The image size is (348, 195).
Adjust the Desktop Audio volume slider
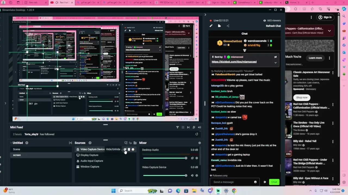(x=165, y=158)
